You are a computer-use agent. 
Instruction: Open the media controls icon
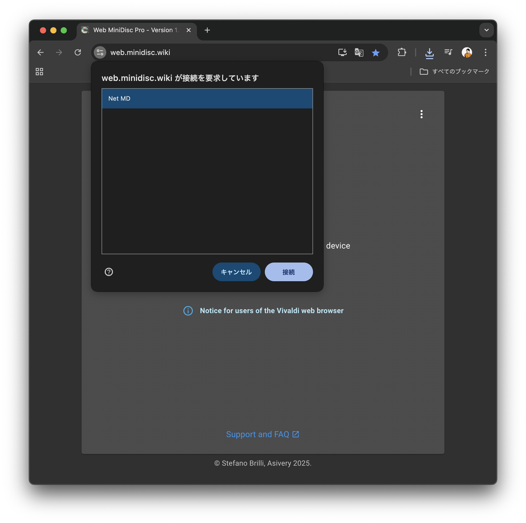click(448, 52)
